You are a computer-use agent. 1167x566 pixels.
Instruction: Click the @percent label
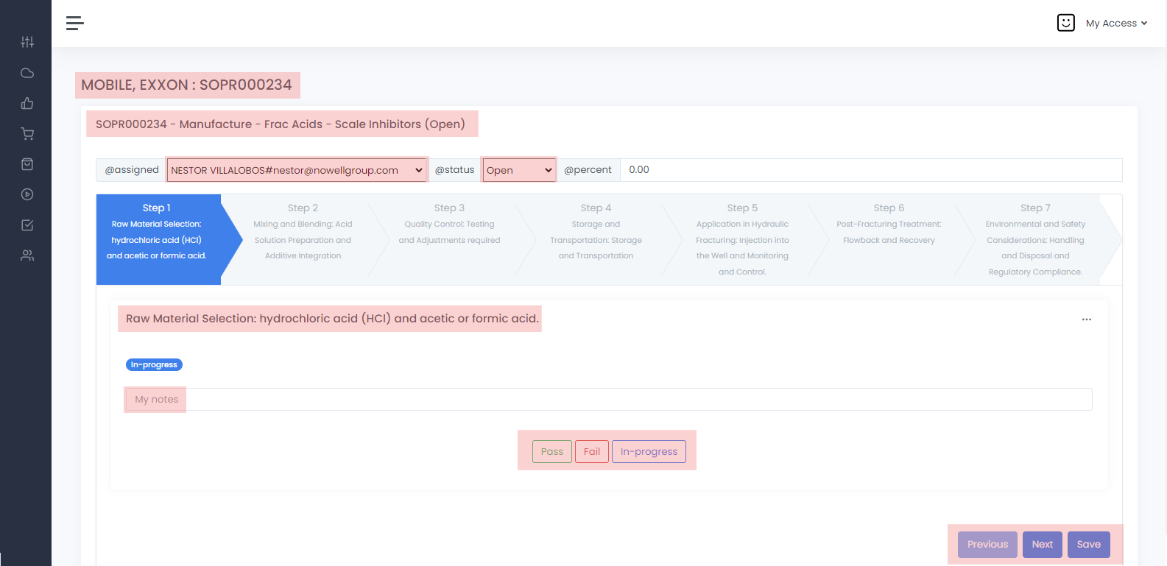[x=588, y=170]
